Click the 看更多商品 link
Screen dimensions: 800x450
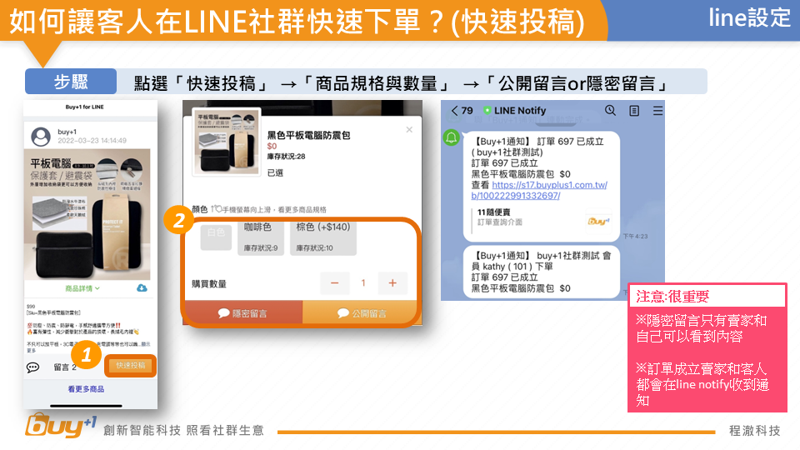[86, 389]
